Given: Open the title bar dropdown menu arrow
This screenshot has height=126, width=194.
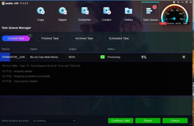Looking at the screenshot, I should (x=178, y=2).
